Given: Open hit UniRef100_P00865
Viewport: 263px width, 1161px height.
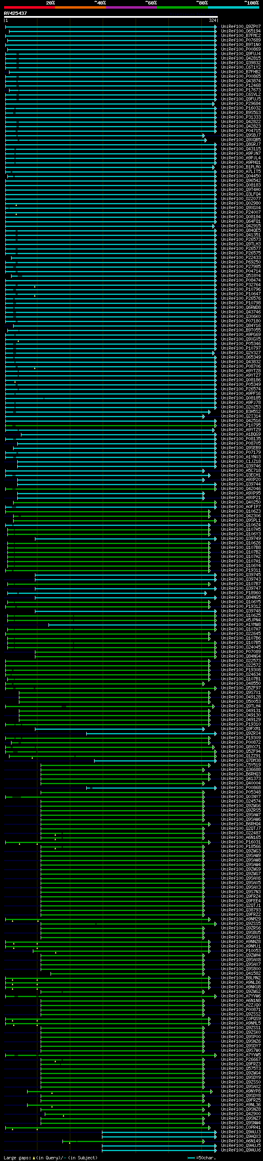Looking at the screenshot, I should pos(241,76).
